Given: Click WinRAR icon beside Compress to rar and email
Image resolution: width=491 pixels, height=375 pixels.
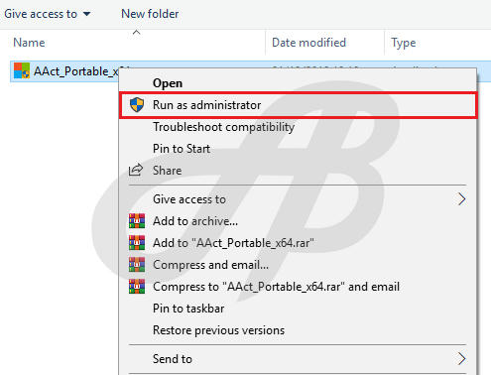Looking at the screenshot, I should coord(137,287).
